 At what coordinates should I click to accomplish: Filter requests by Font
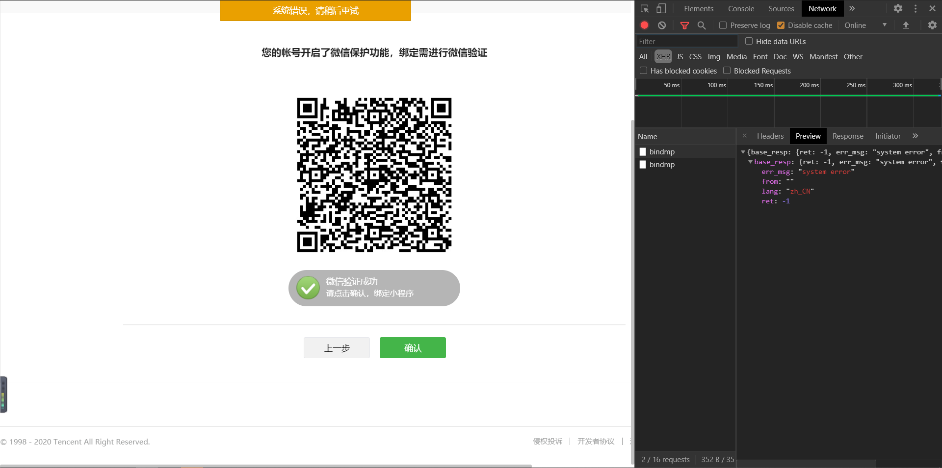pyautogui.click(x=760, y=56)
